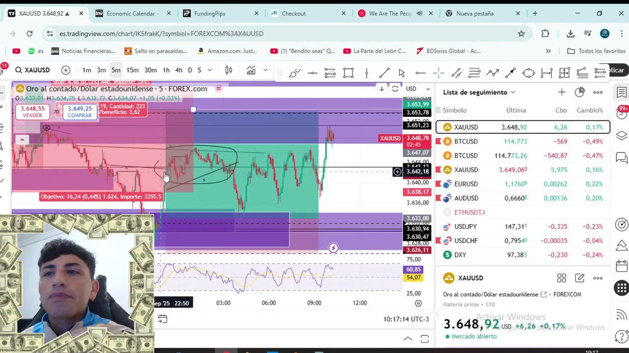The image size is (629, 353).
Task: Switch to 4h timeframe
Action: [x=178, y=70]
